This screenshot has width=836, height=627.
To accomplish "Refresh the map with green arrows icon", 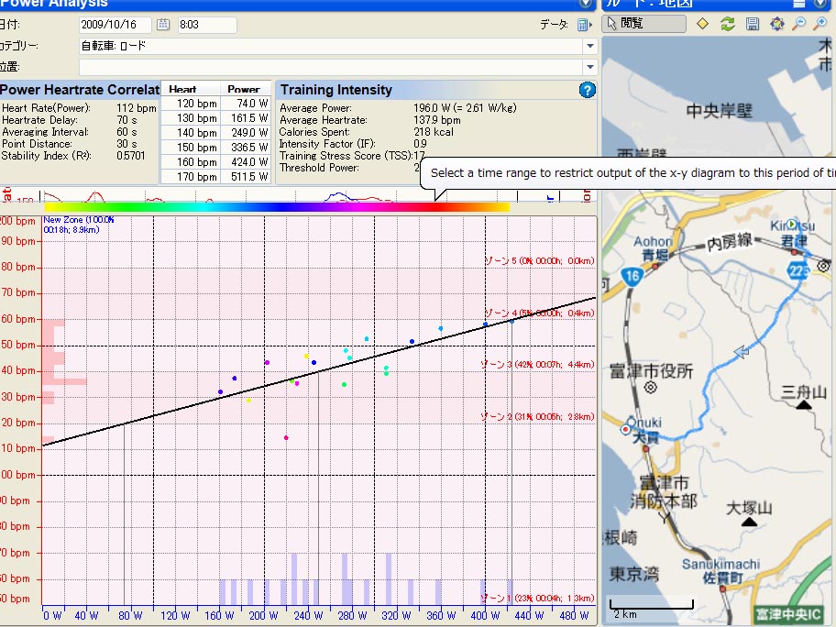I will pos(728,24).
